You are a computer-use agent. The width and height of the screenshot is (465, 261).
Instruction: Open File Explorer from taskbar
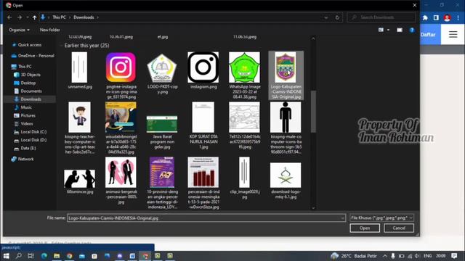[x=57, y=256]
